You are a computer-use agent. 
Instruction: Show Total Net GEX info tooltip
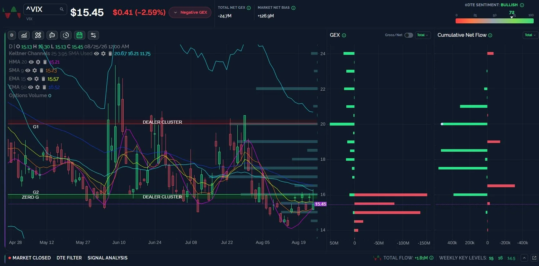pyautogui.click(x=249, y=8)
